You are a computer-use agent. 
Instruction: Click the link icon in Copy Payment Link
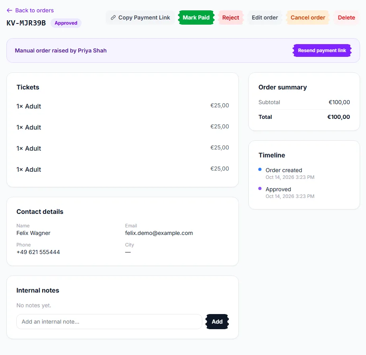click(x=113, y=17)
